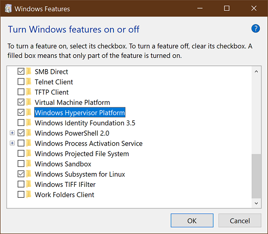The height and width of the screenshot is (234, 268).
Task: Disable Windows Subsystem for Linux checkbox
Action: coord(21,174)
